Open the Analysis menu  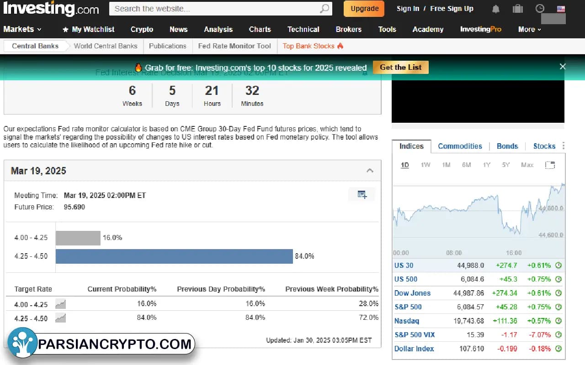218,29
